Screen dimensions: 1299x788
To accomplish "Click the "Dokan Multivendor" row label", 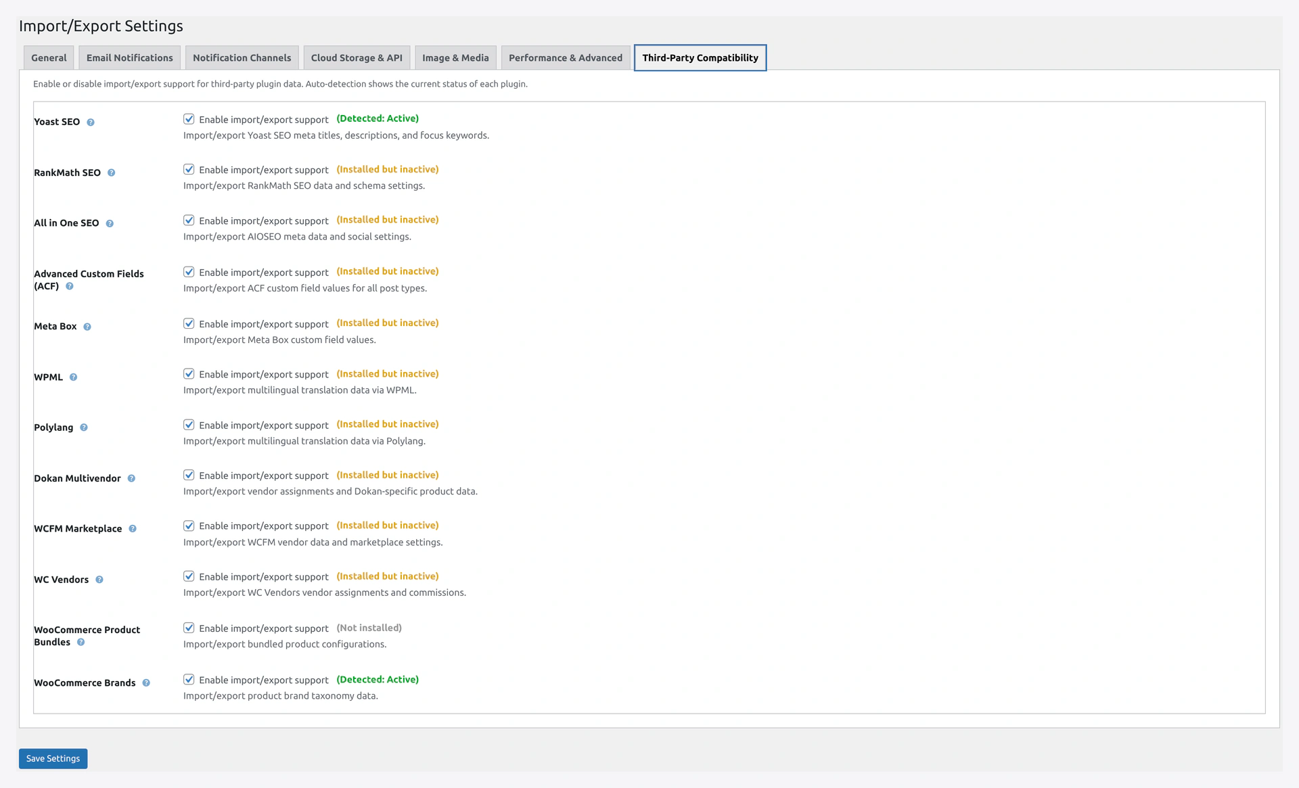I will coord(77,478).
